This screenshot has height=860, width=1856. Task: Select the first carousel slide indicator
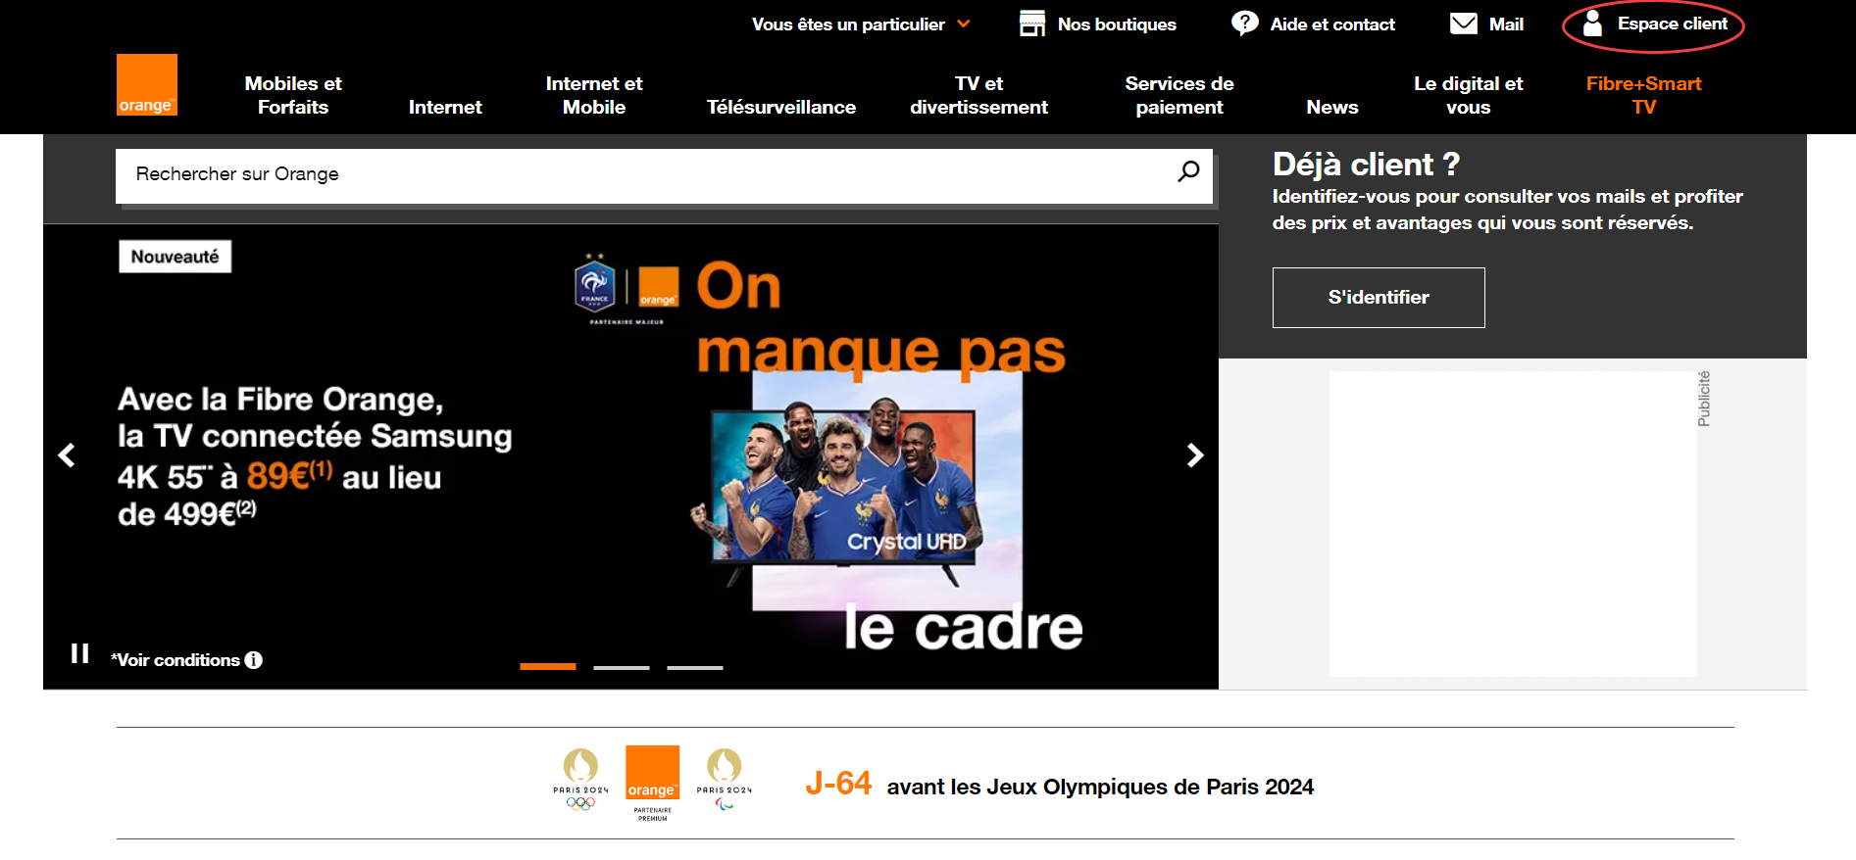coord(548,667)
